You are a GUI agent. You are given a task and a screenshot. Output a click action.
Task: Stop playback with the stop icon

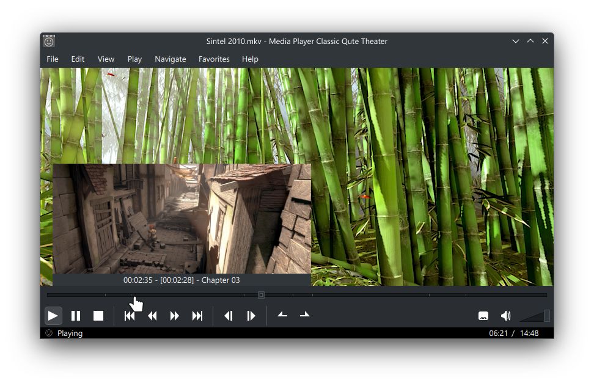98,316
